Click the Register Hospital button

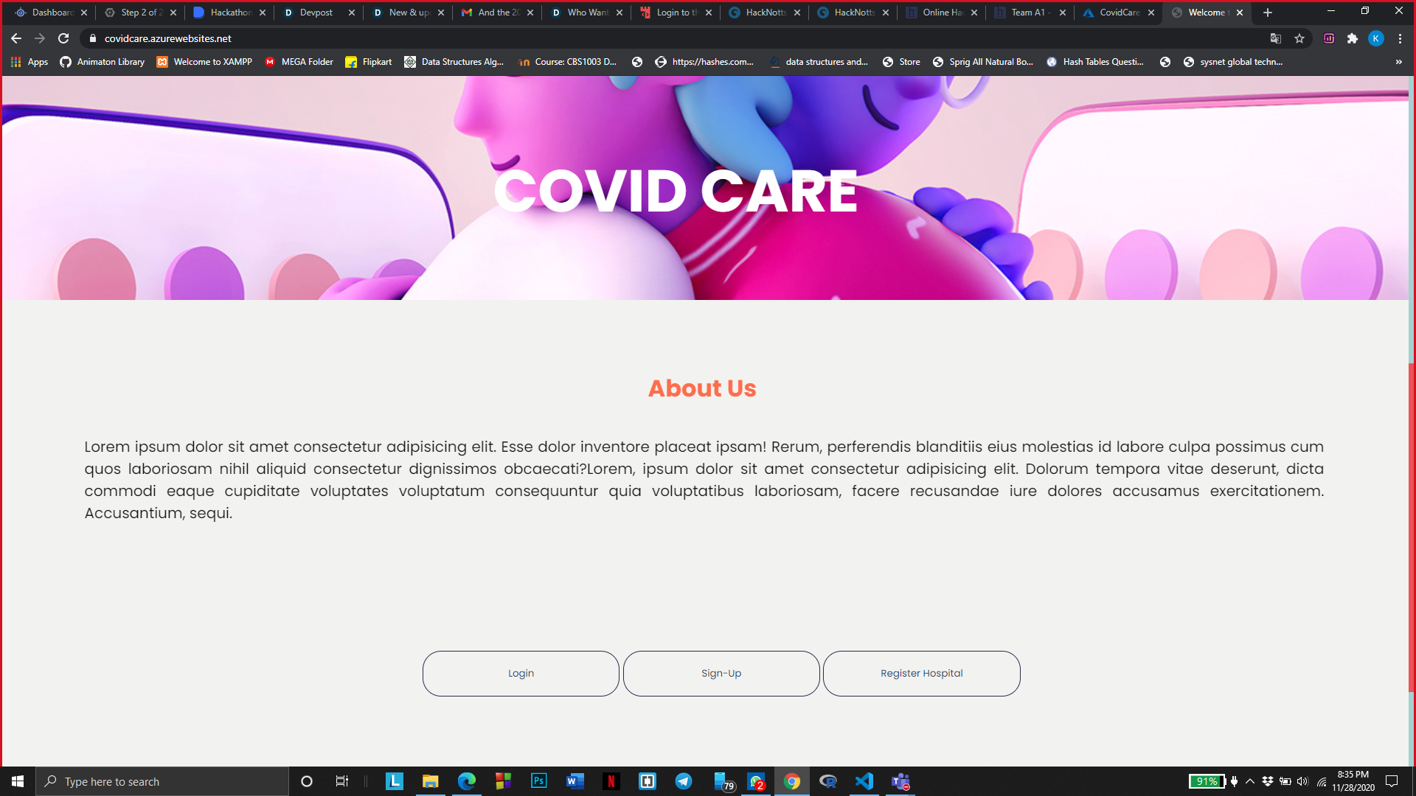(x=921, y=673)
